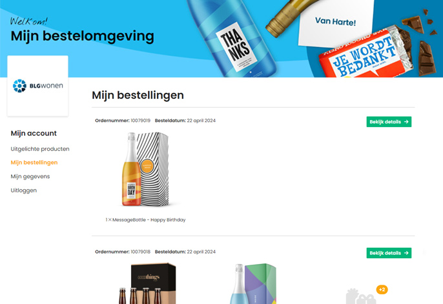This screenshot has height=304, width=443.
Task: Open the Uitgelichte producten page
Action: pos(40,148)
